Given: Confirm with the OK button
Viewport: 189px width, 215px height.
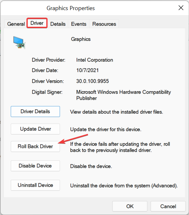Looking at the screenshot, I should pos(130,207).
